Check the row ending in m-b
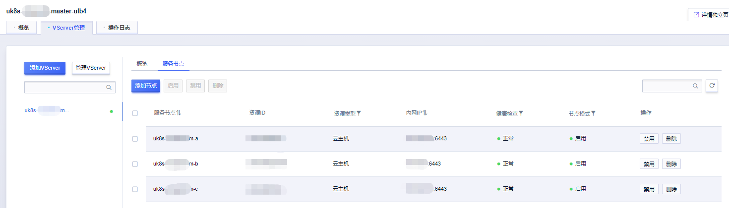Image resolution: width=729 pixels, height=208 pixels. (x=135, y=164)
